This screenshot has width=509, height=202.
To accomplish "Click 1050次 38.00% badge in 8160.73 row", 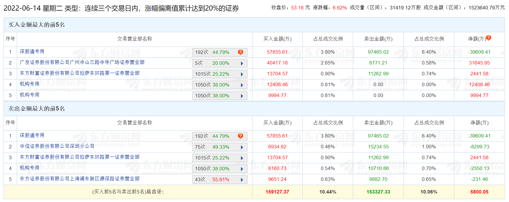I will pos(220,169).
